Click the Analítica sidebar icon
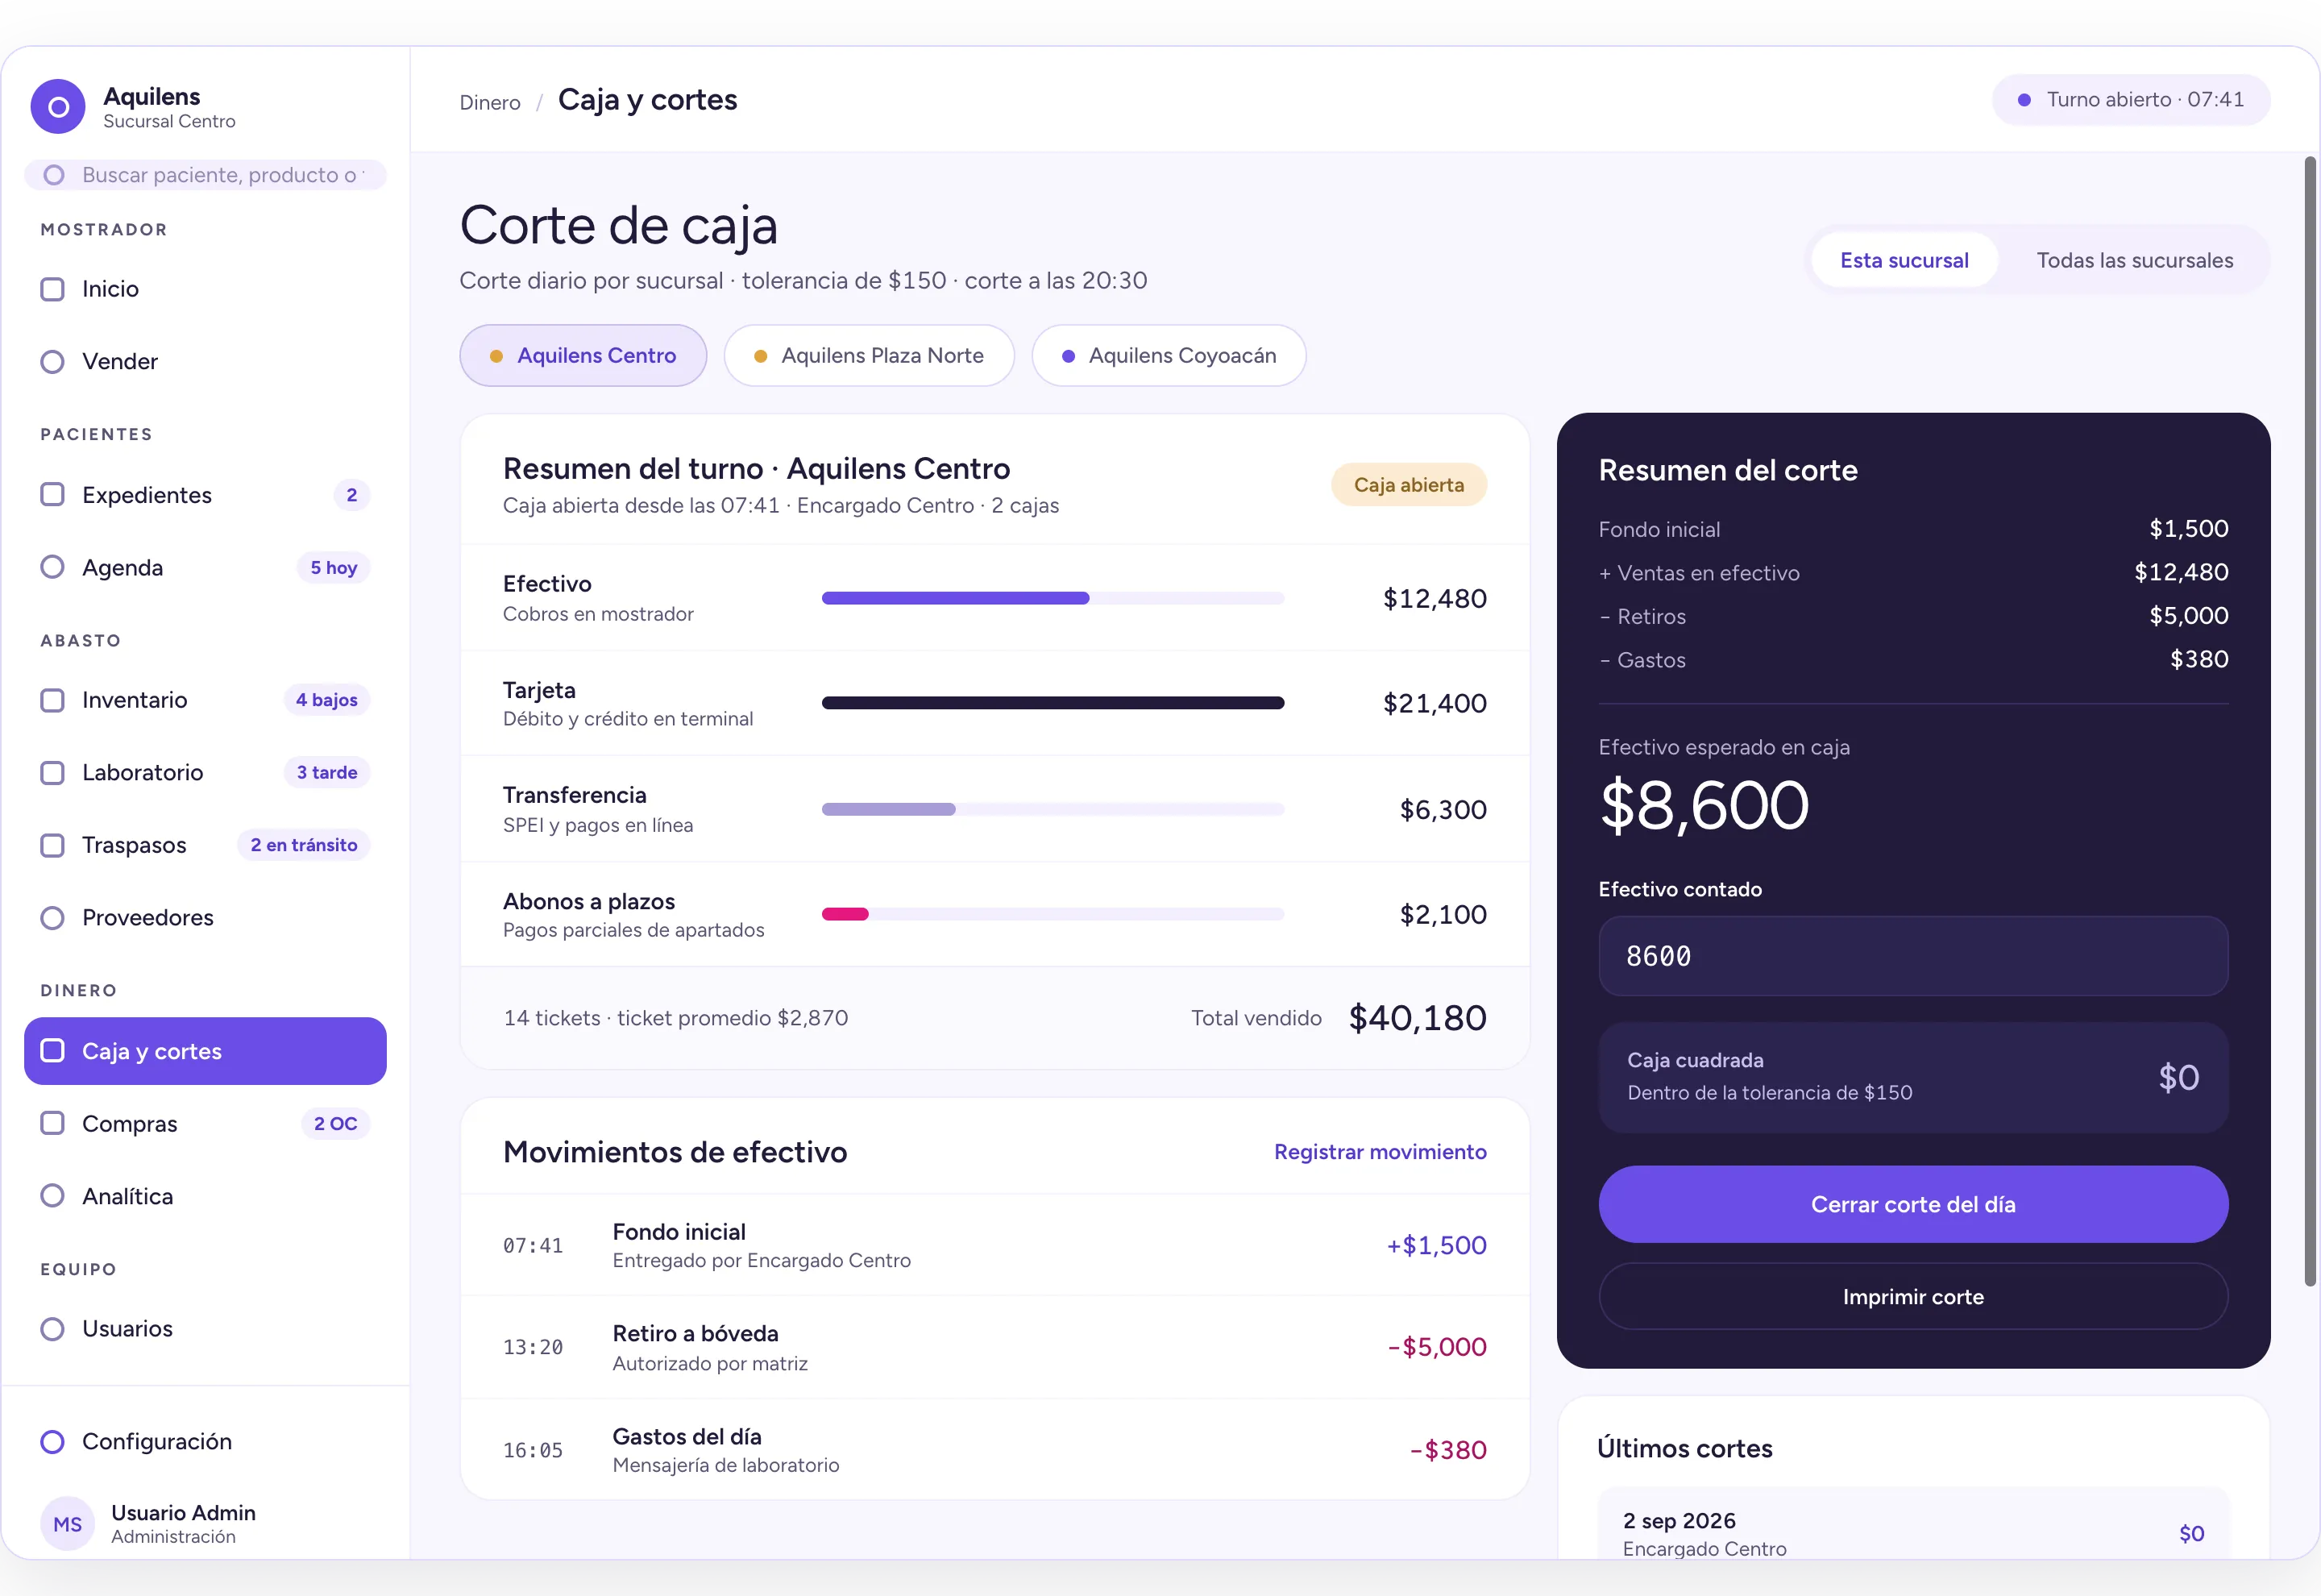Screen dimensions: 2321x1596 52,1196
